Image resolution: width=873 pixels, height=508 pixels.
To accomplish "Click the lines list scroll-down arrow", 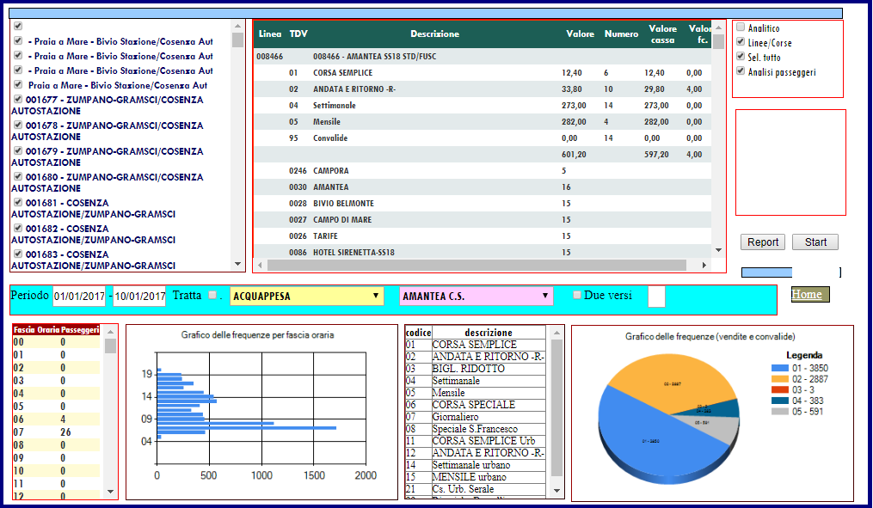I will pos(237,264).
